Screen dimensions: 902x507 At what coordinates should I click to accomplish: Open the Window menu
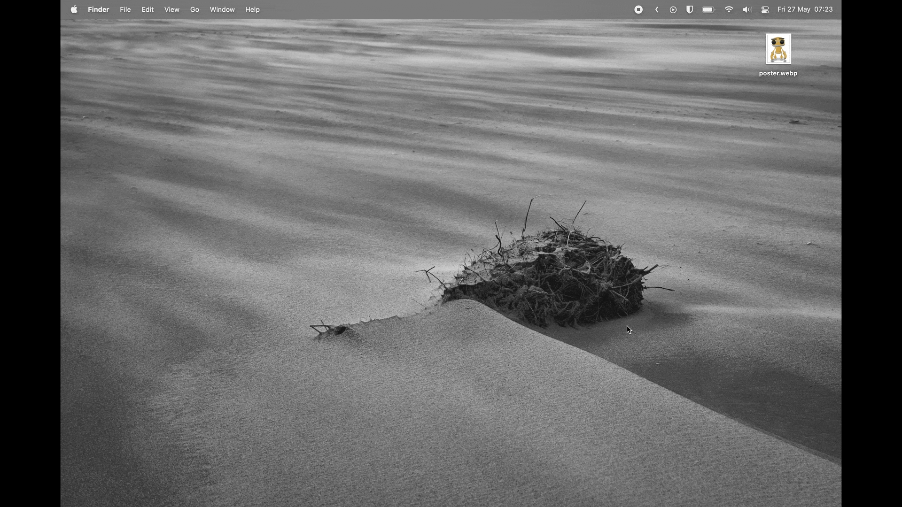click(222, 9)
